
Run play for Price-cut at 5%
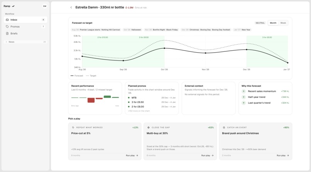(x=132, y=155)
